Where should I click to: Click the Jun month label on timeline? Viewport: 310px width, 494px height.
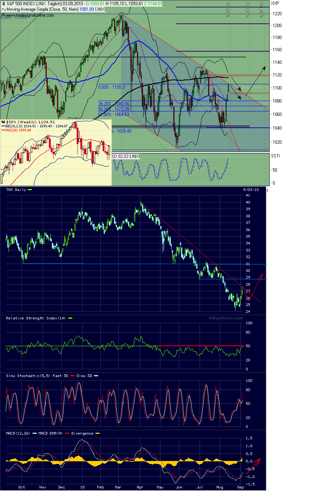tap(179, 487)
